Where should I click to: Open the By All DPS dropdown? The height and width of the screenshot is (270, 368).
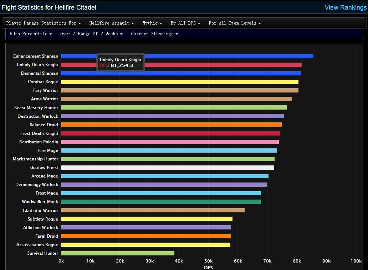point(185,23)
